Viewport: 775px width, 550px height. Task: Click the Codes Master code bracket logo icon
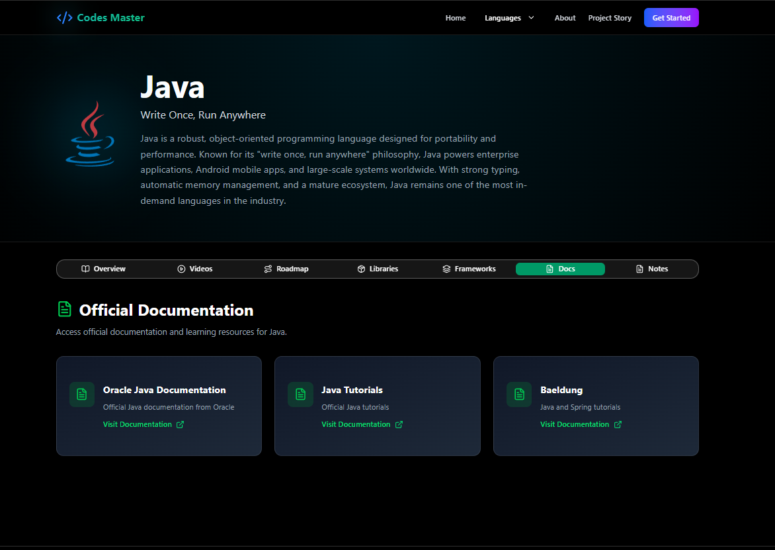pos(64,18)
